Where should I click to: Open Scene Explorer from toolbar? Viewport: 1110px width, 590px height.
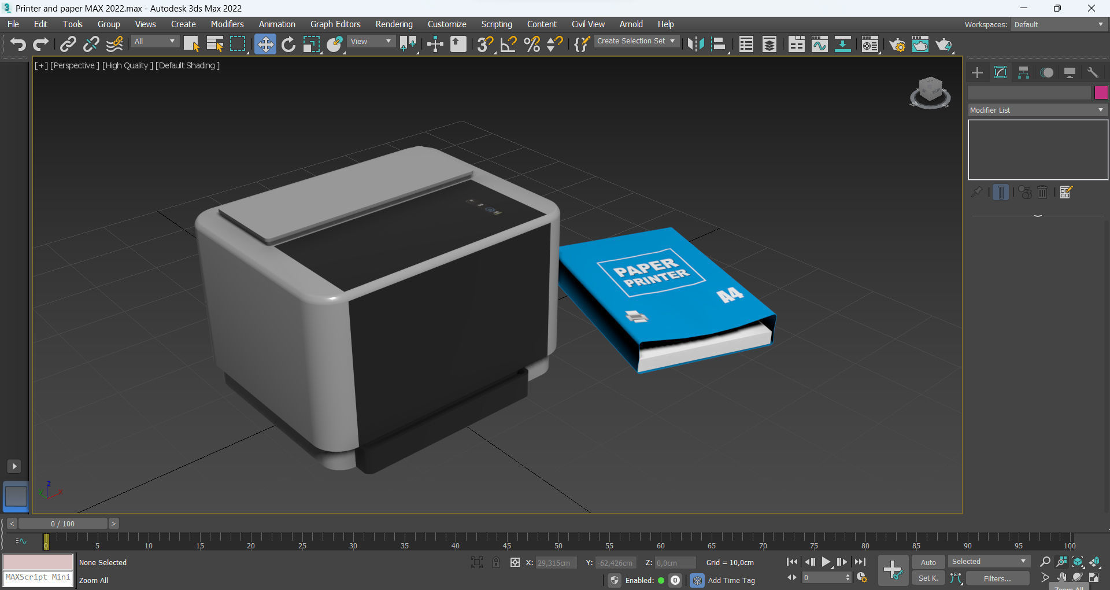tap(746, 44)
